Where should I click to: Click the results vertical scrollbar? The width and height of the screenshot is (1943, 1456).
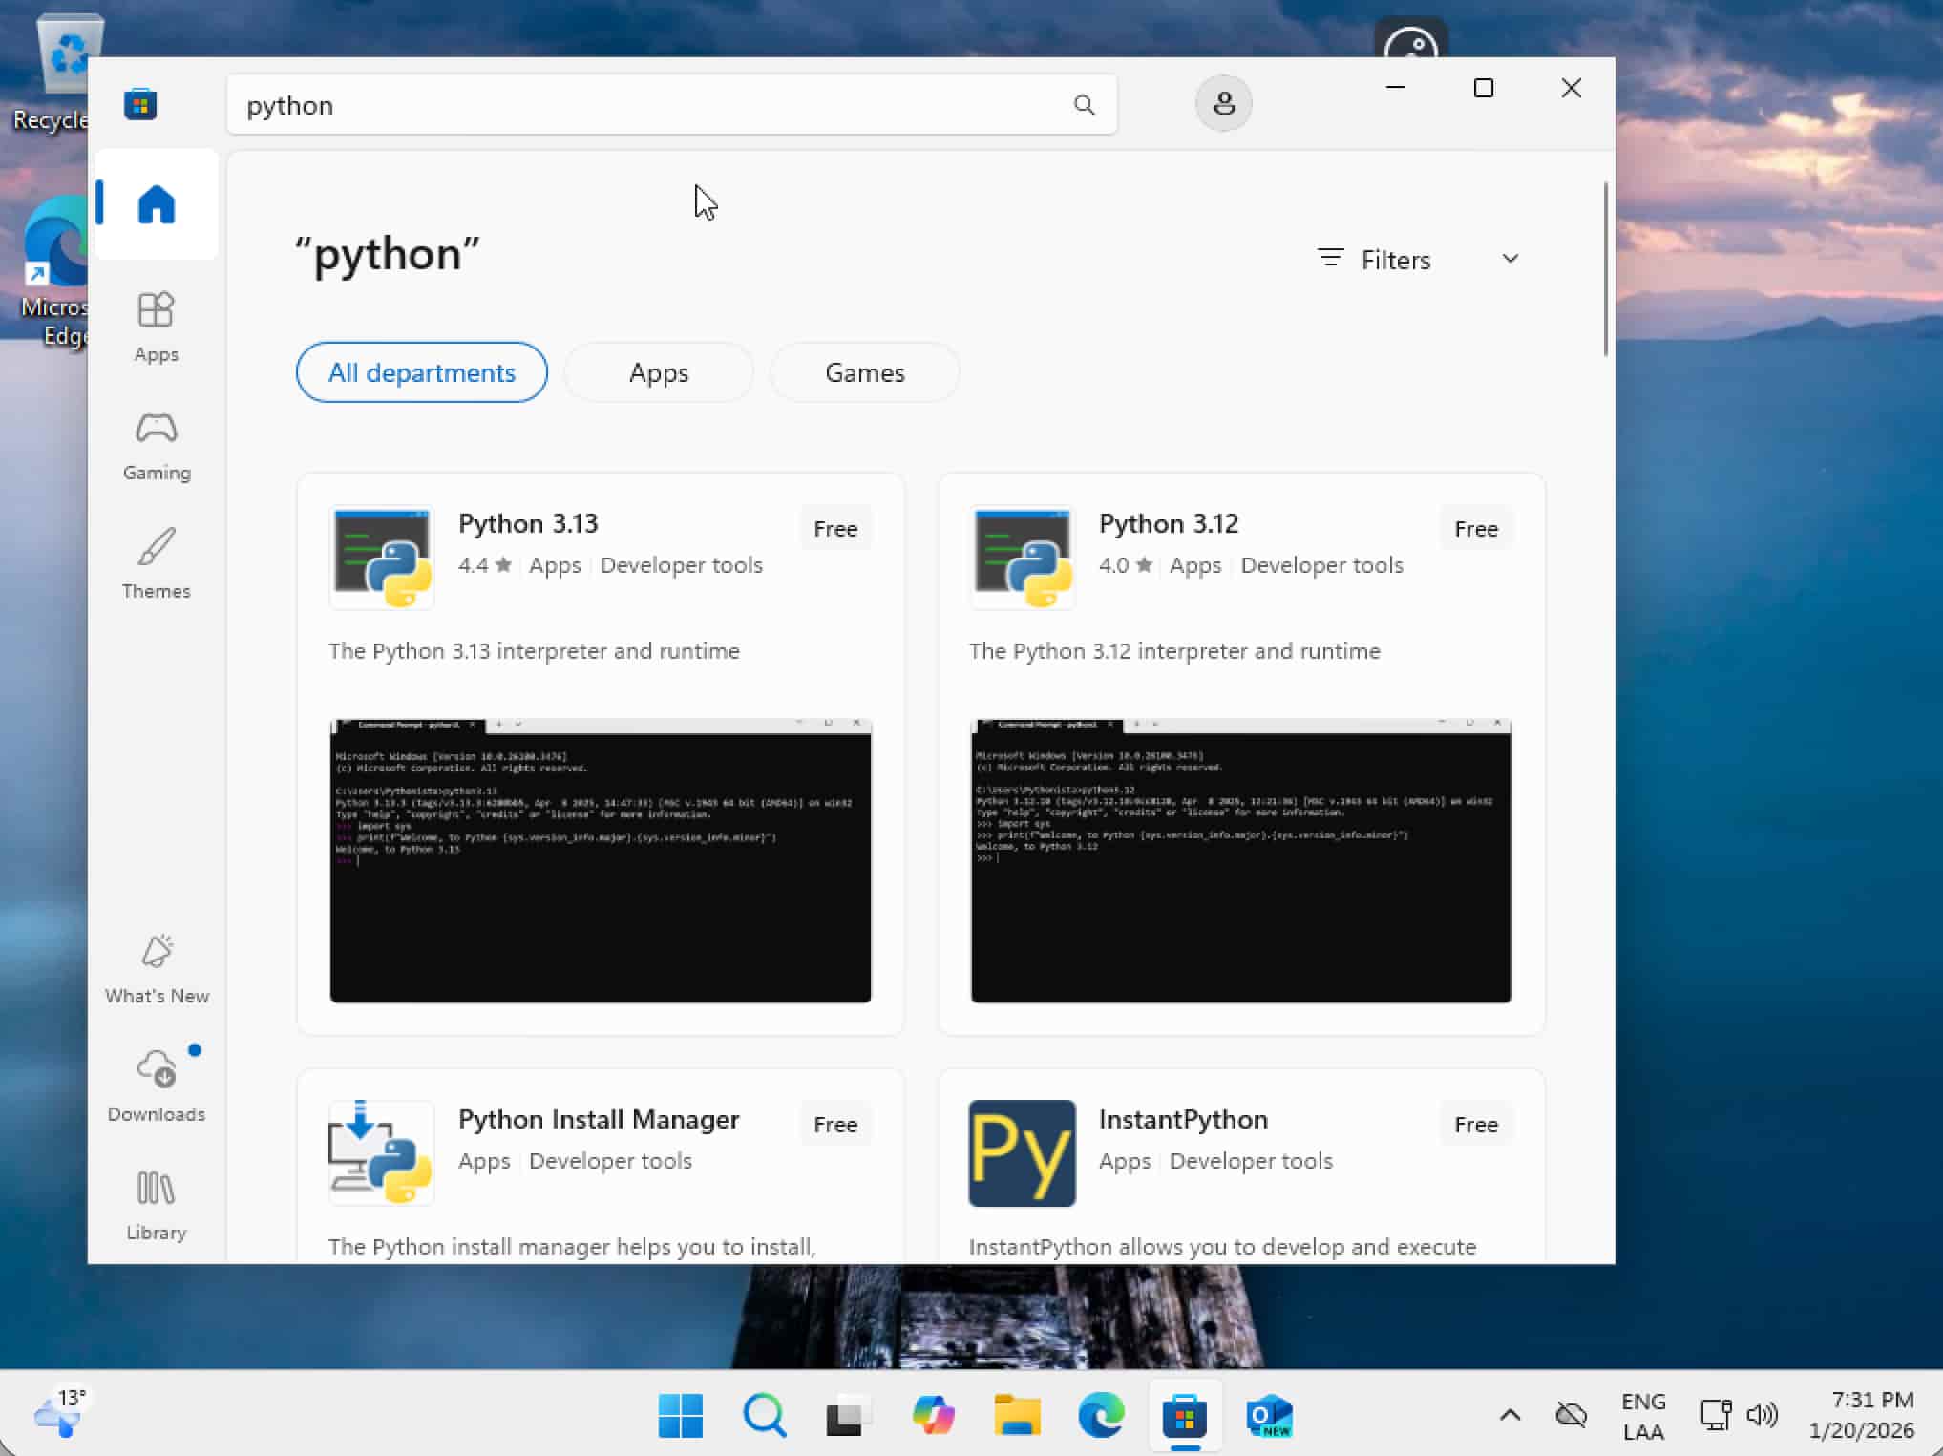click(1605, 269)
